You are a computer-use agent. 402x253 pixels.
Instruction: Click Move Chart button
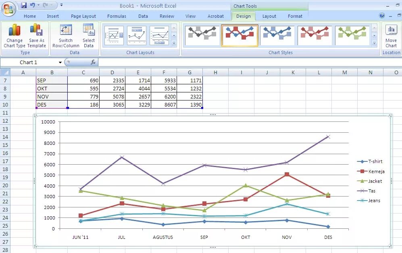point(391,36)
